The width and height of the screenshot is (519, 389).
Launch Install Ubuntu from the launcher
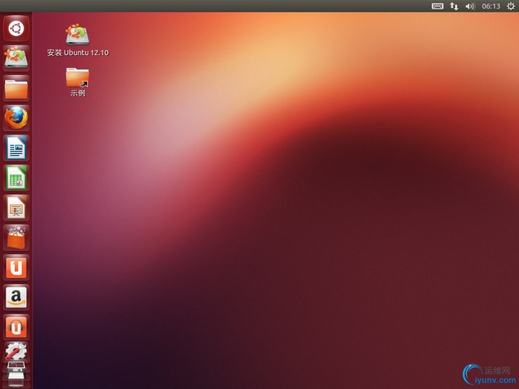(16, 58)
